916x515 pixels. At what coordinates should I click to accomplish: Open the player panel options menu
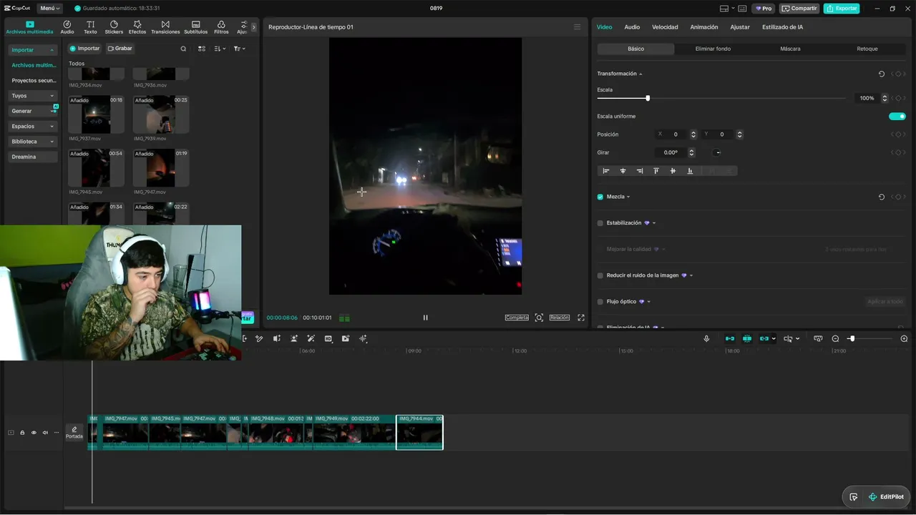tap(577, 27)
